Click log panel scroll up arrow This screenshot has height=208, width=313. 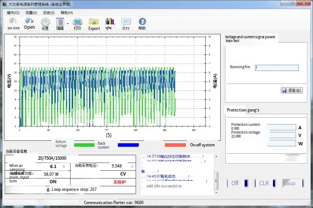216,156
